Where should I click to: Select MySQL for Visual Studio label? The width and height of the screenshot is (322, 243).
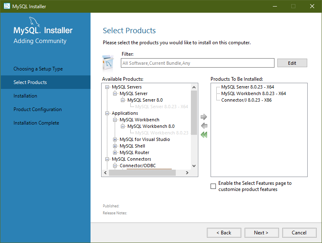[x=145, y=139]
